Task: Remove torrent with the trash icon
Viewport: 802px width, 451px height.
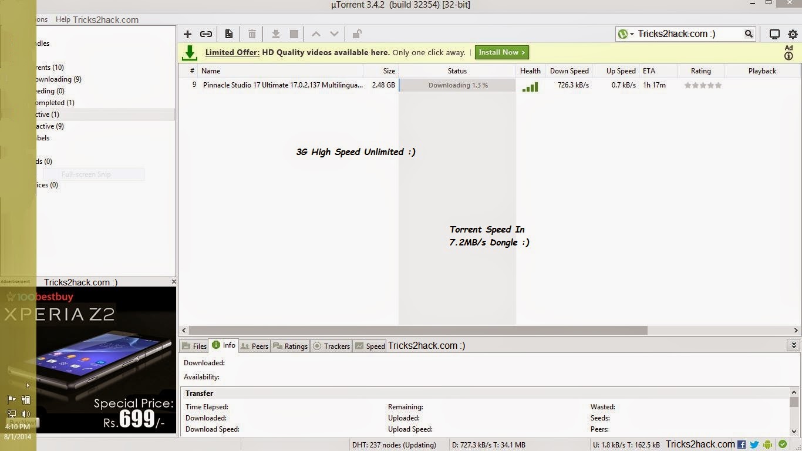Action: pos(252,34)
